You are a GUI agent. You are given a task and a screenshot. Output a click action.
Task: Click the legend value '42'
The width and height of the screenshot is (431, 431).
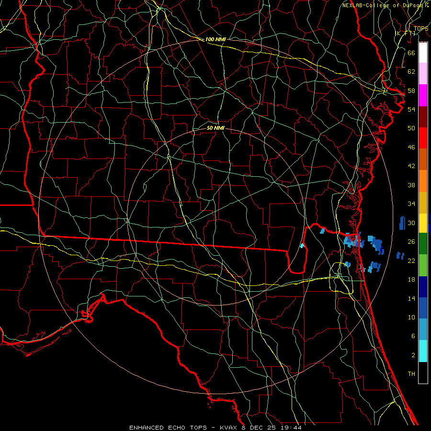(x=411, y=166)
